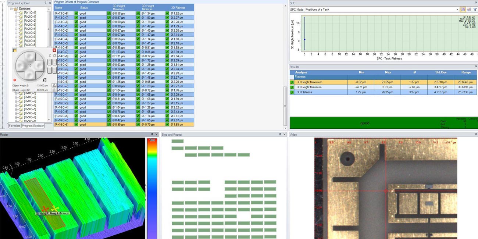
Task: Click the first chart view icon beside SPC Mode
Action: coord(463,10)
